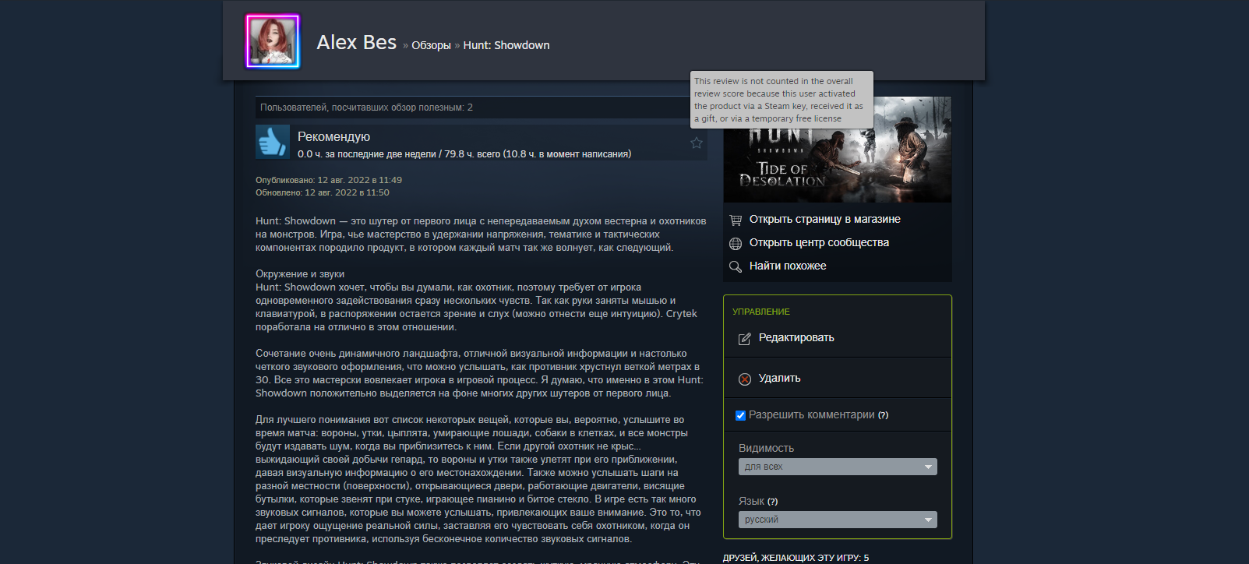Click the magnifier find similar icon
This screenshot has height=564, width=1249.
coord(736,266)
